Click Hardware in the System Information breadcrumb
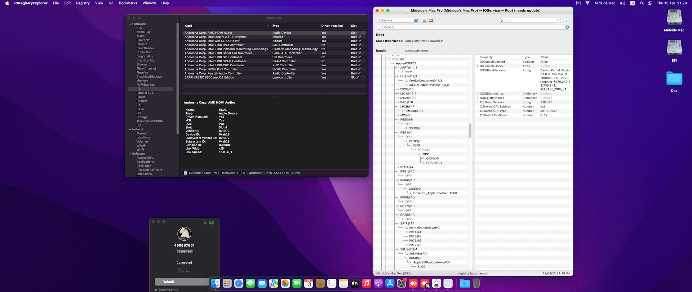 (x=228, y=173)
